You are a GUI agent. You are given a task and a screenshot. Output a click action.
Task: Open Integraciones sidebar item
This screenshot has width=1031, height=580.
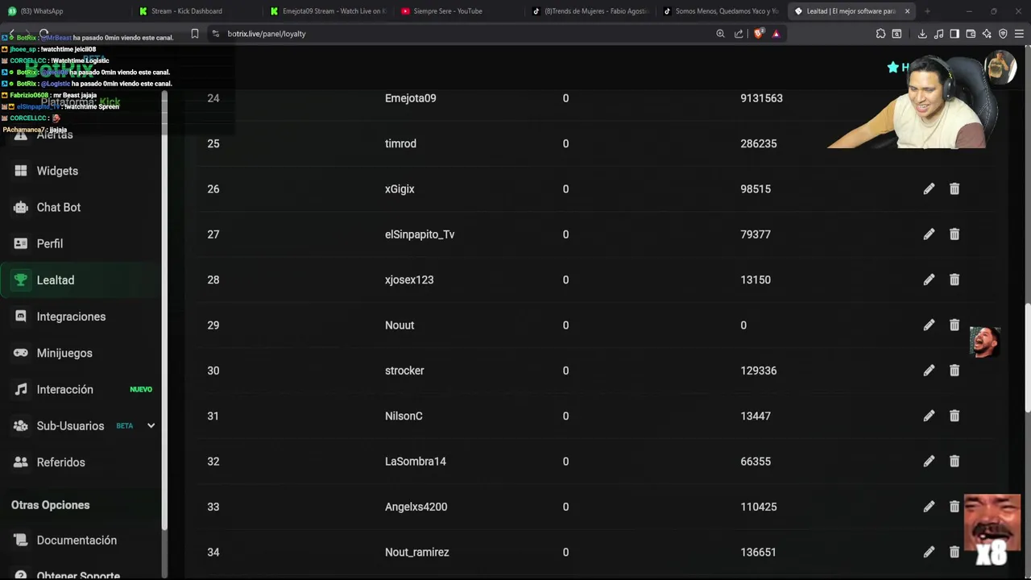point(81,317)
